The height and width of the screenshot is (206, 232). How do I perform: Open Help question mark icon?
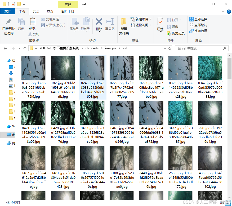pos(229,12)
